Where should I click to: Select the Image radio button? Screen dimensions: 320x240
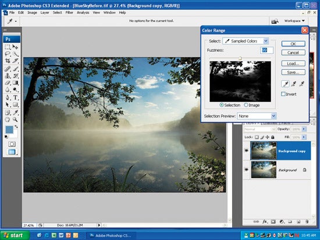[246, 105]
